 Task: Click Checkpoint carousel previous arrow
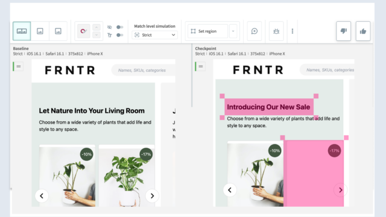click(230, 190)
